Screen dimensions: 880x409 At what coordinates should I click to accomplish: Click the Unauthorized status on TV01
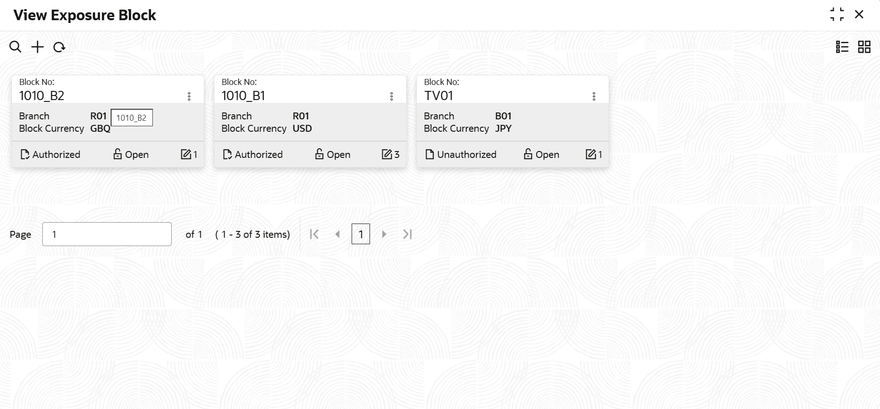coord(461,155)
